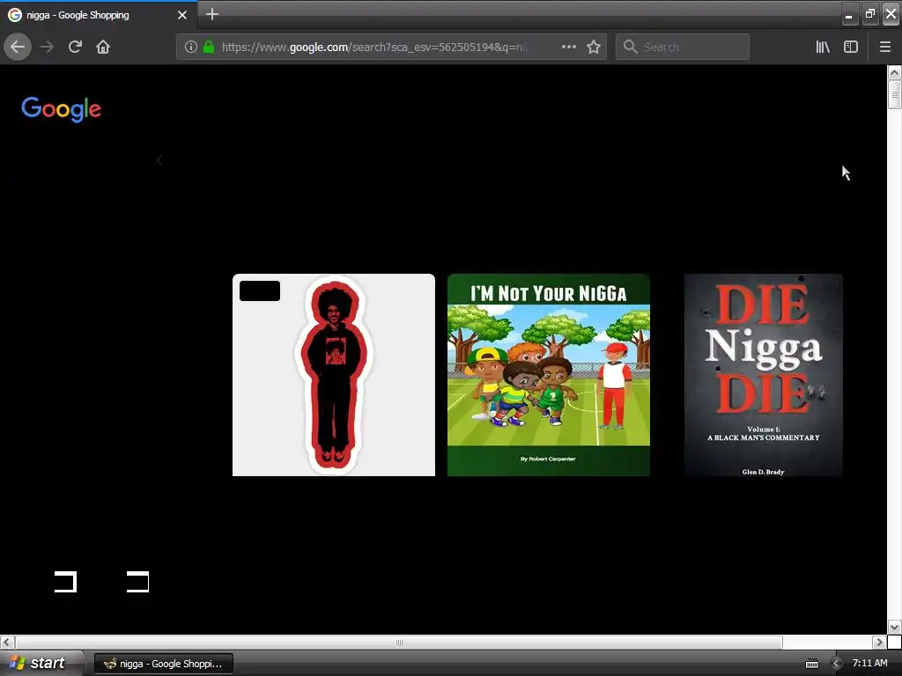Show site information icon in address bar
902x676 pixels.
190,47
